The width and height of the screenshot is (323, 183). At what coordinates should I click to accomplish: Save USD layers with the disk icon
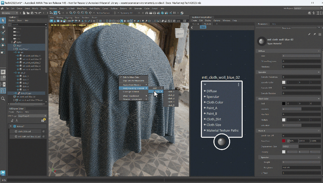click(43, 120)
